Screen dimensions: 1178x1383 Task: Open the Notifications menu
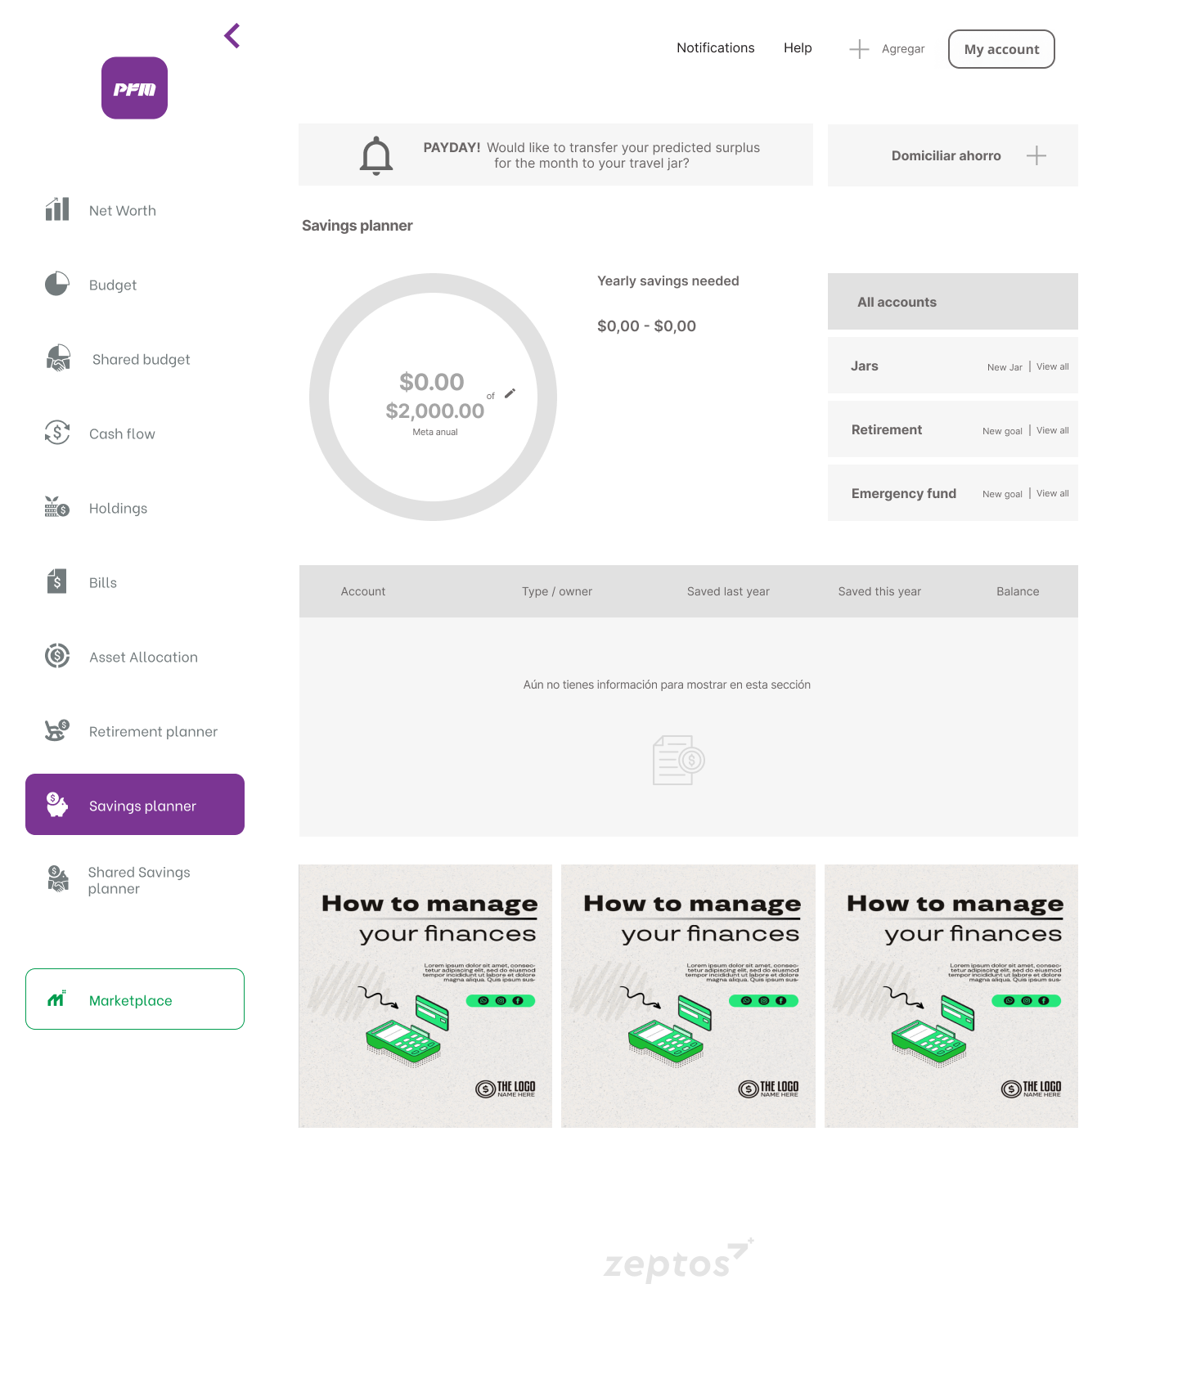tap(715, 48)
